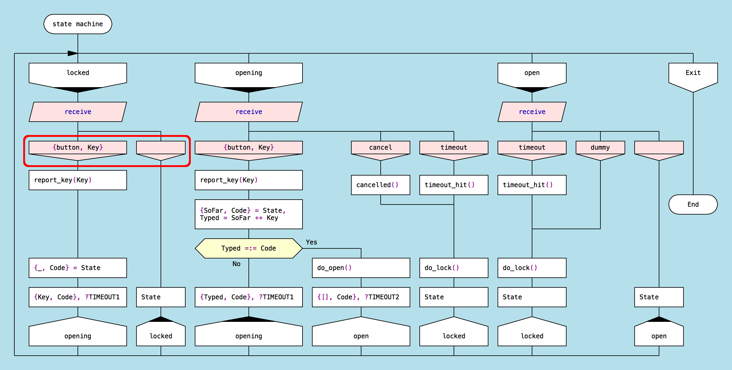
Task: Click the '{[], Code}, ?TIMEOUT2' box
Action: pos(361,297)
